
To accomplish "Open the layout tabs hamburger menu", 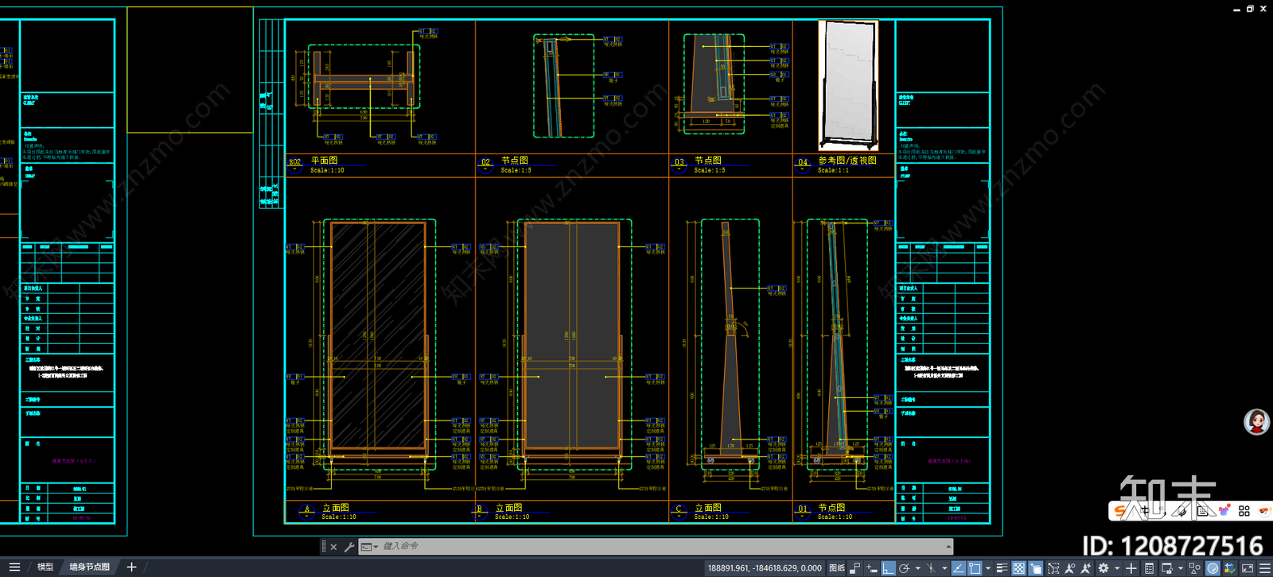I will [14, 567].
